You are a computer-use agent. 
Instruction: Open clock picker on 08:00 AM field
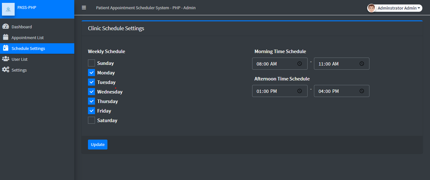(300, 64)
